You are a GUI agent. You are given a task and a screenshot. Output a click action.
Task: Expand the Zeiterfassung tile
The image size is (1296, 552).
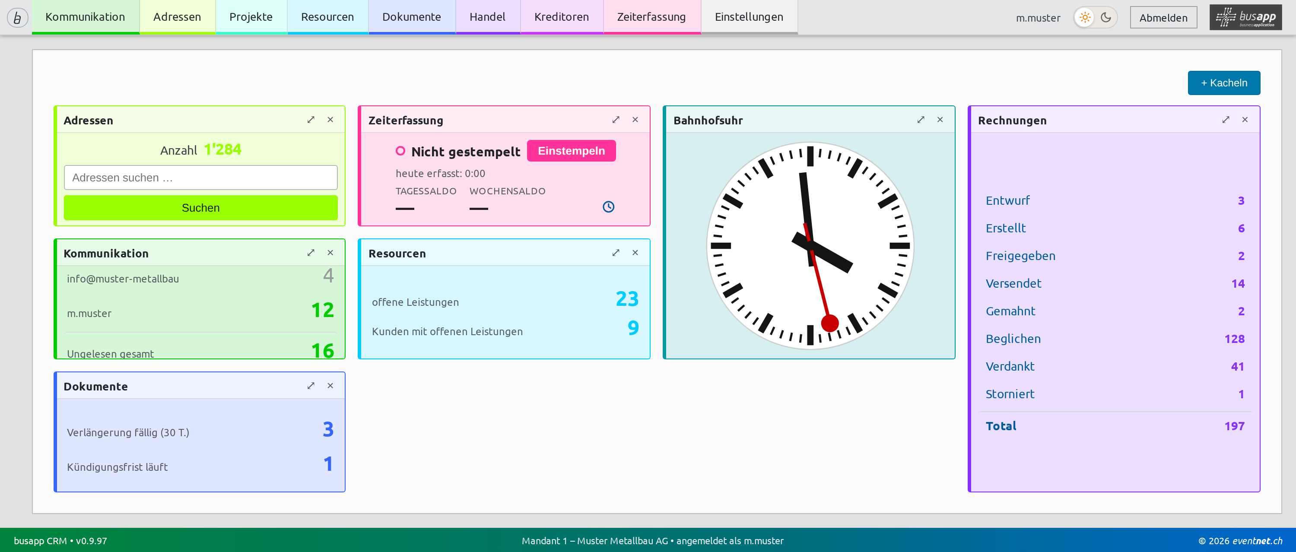pos(616,120)
